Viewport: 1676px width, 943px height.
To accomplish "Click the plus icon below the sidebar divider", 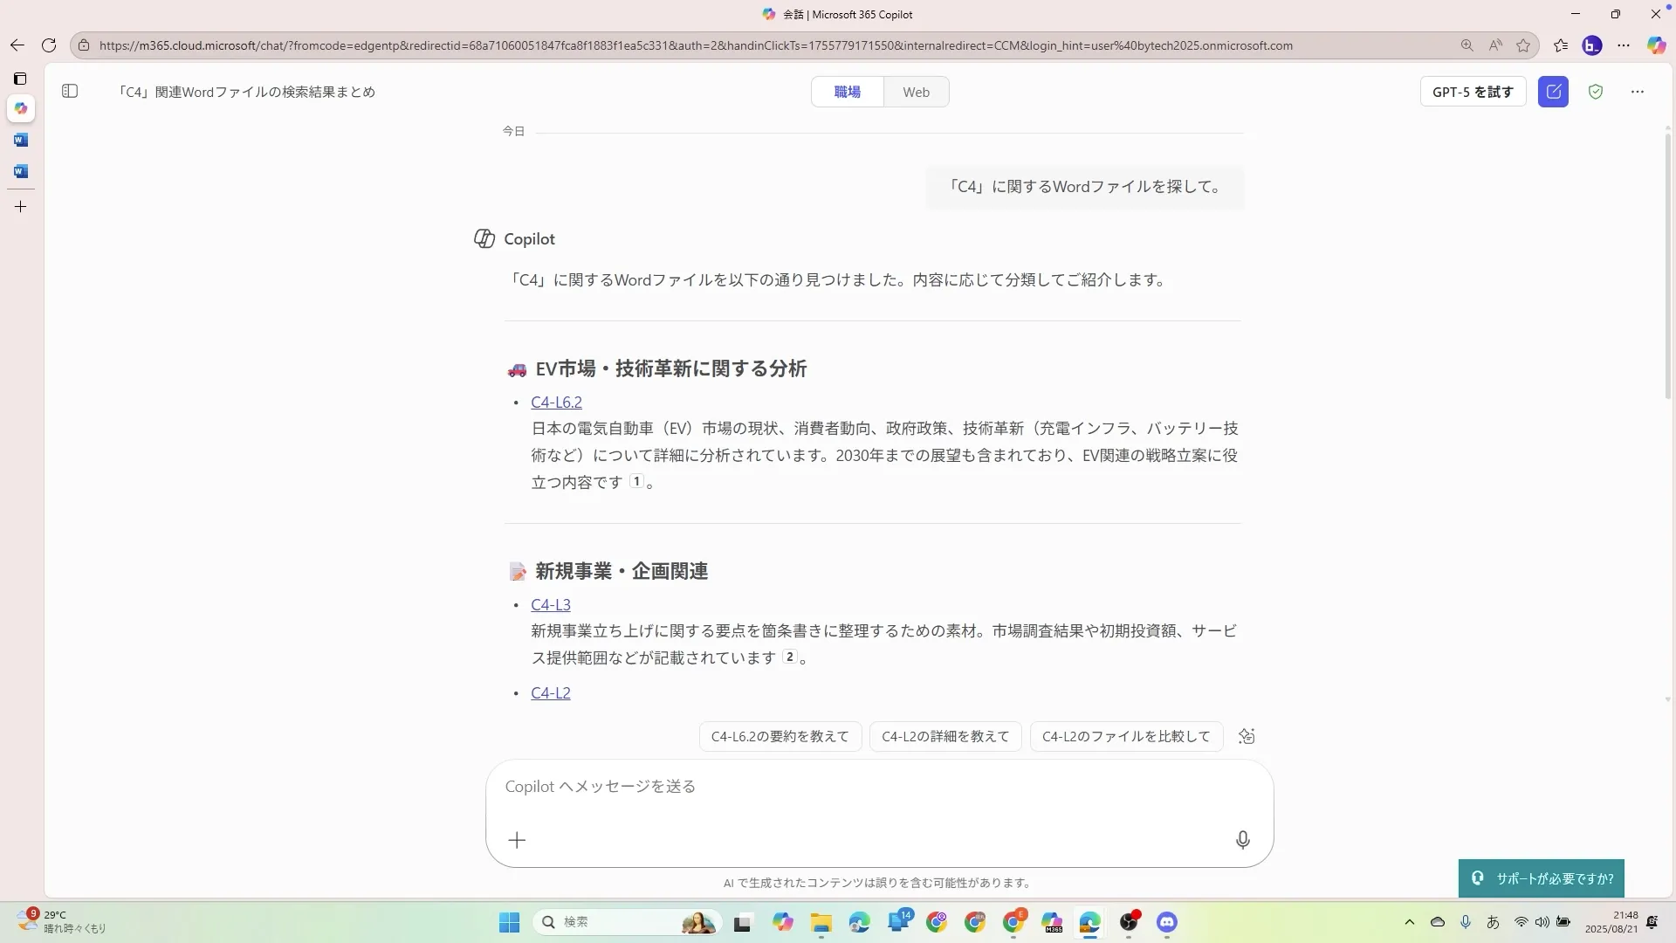I will point(21,206).
